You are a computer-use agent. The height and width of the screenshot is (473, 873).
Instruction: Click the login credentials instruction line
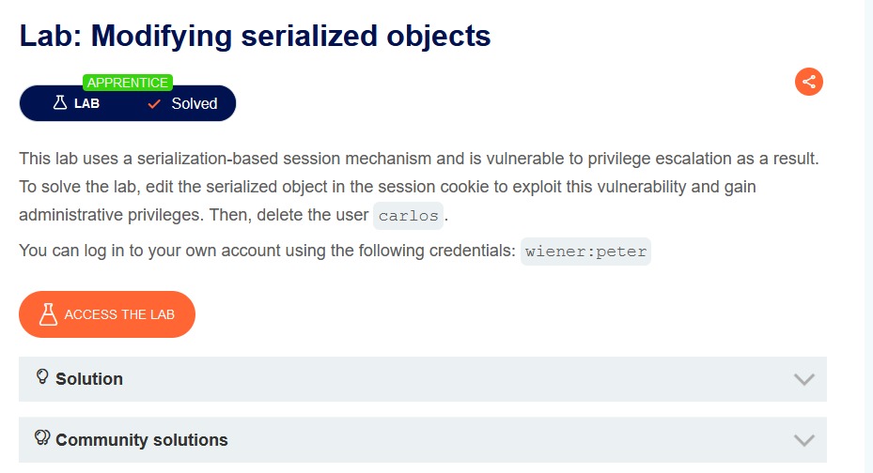(335, 252)
